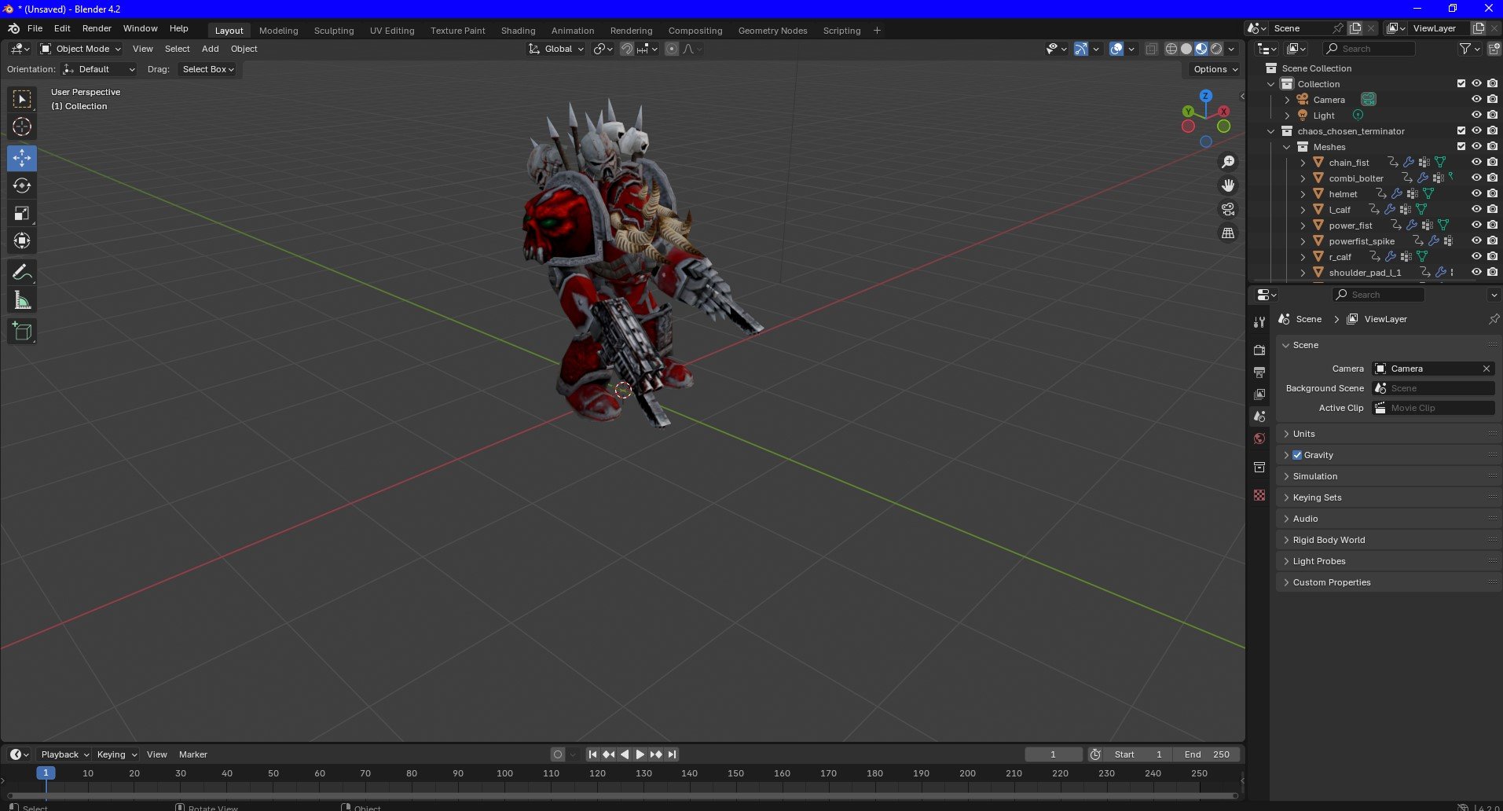Open the Playback dropdown
Viewport: 1503px width, 811px height.
pyautogui.click(x=64, y=754)
